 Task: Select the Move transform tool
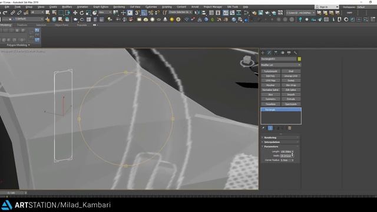pos(75,13)
